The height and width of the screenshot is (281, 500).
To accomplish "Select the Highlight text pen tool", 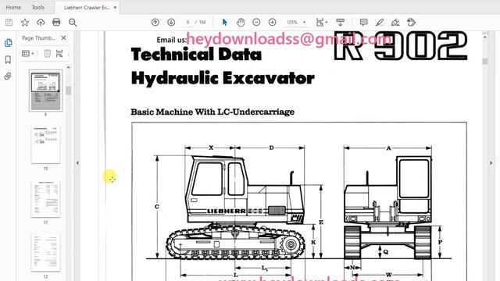I will click(380, 23).
